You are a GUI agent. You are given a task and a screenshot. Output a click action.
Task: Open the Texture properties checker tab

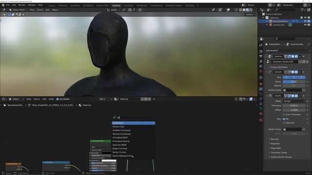[261, 120]
